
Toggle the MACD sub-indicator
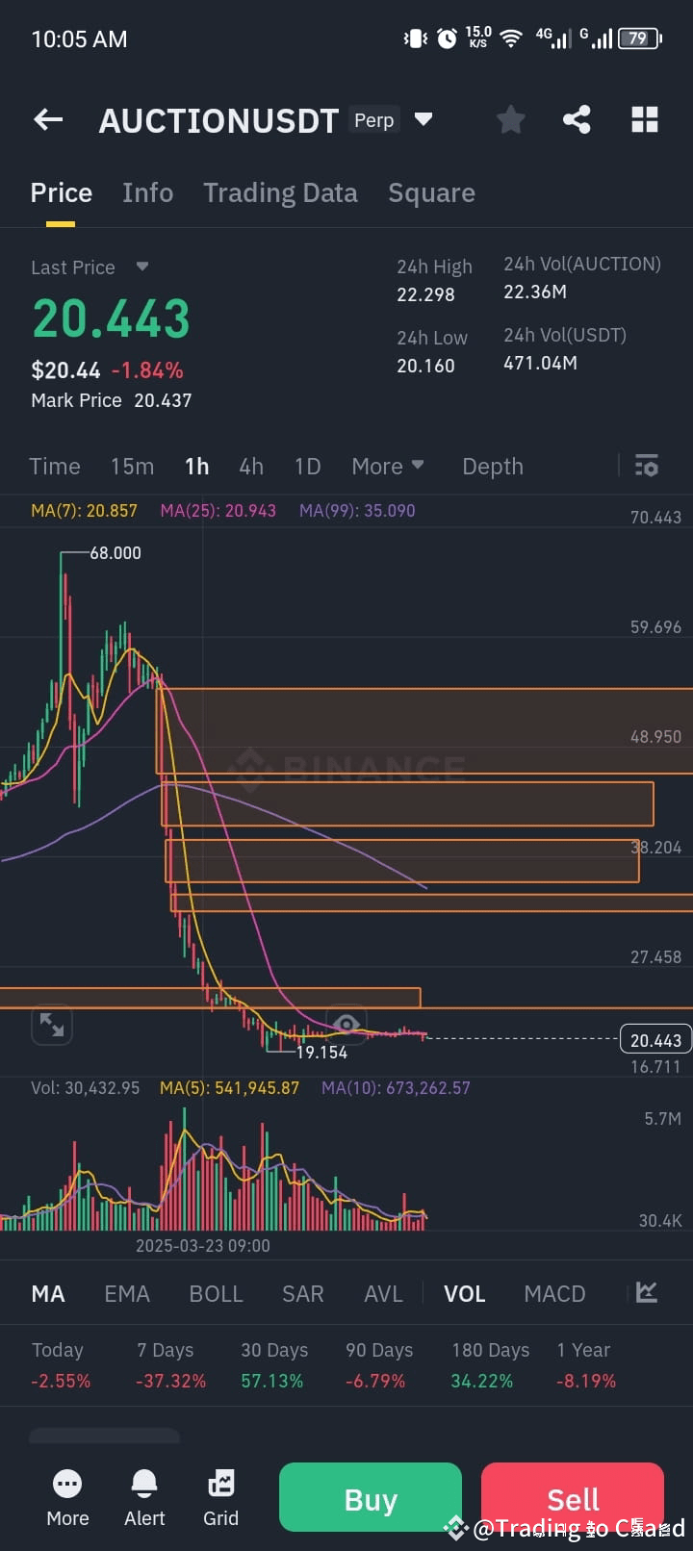point(554,1293)
